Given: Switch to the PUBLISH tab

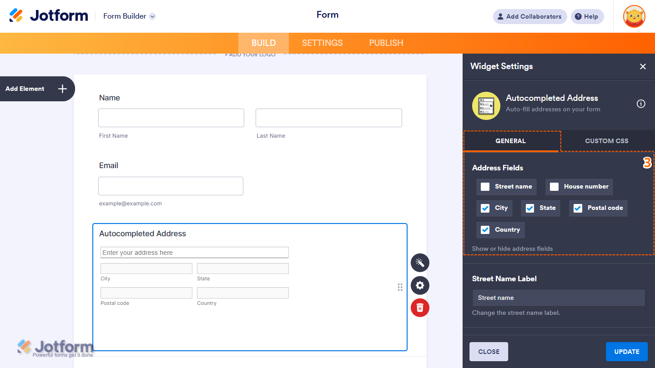Looking at the screenshot, I should [386, 43].
